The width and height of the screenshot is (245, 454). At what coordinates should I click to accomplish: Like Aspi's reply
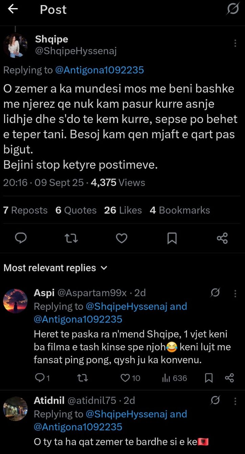pyautogui.click(x=125, y=378)
